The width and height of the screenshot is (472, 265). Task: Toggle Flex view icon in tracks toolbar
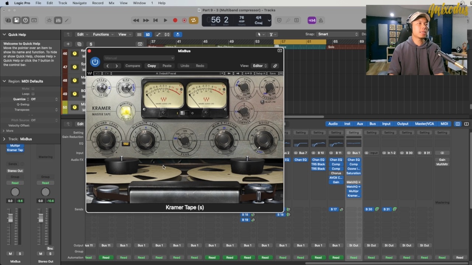point(167,35)
